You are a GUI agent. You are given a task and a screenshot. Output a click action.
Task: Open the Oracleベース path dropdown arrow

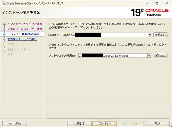149,35
